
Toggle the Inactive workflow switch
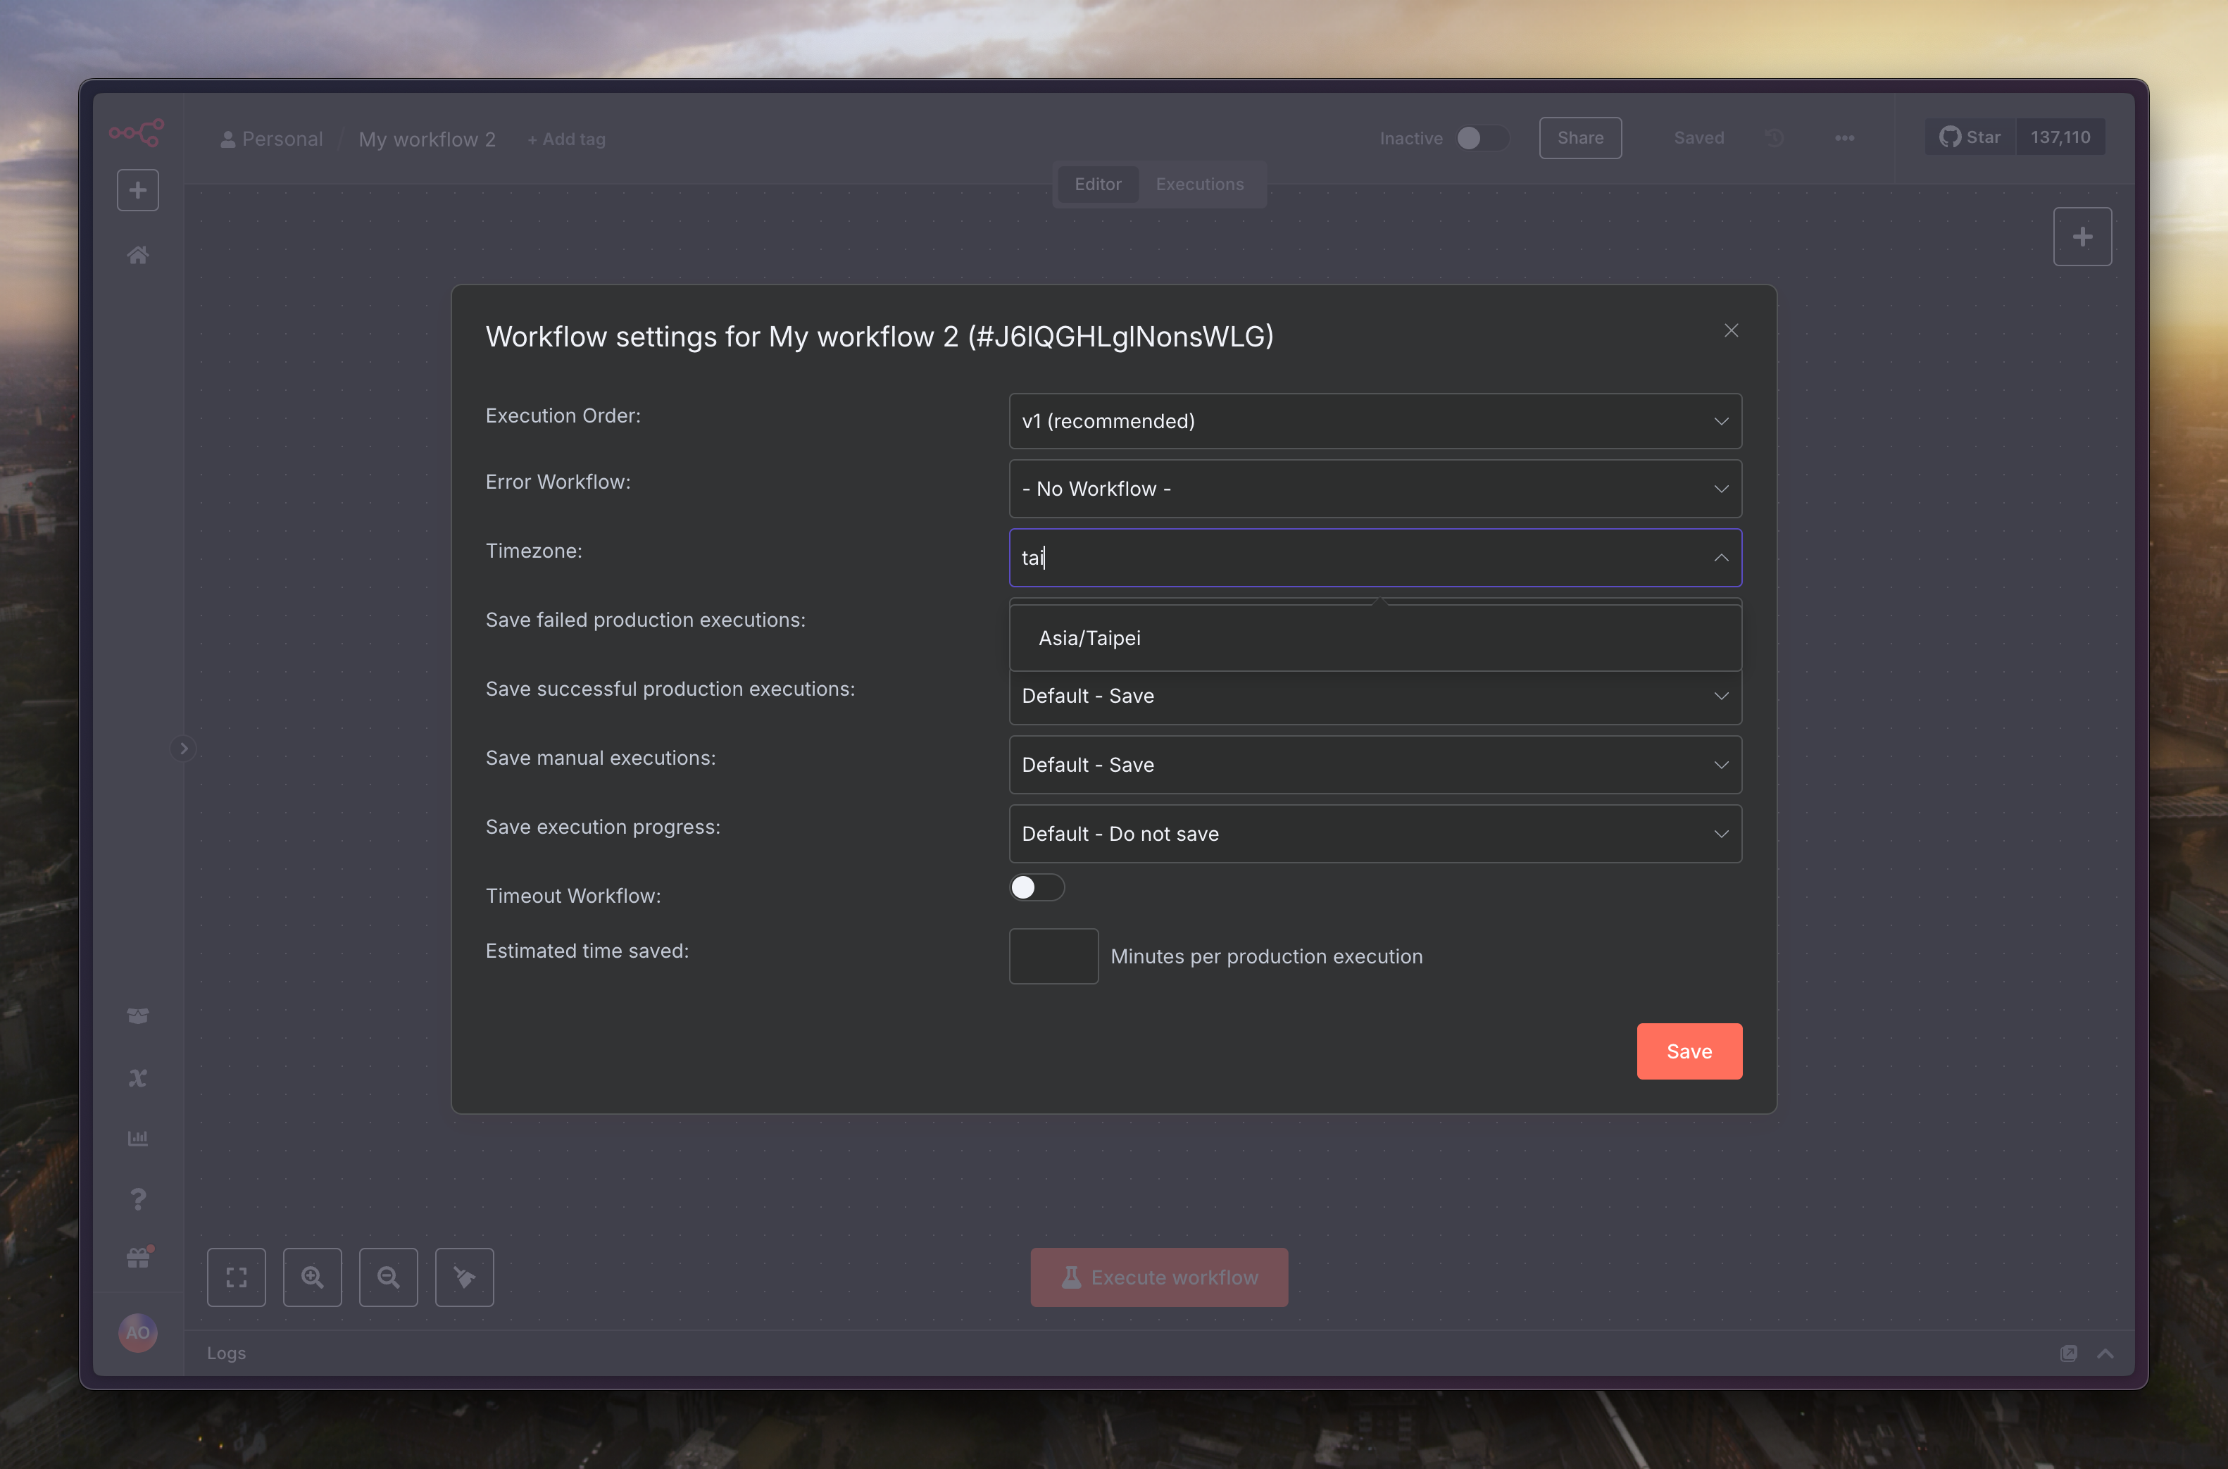coord(1481,138)
